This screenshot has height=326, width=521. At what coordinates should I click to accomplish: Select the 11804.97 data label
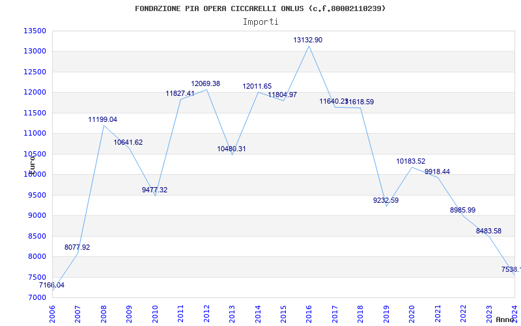pyautogui.click(x=283, y=95)
